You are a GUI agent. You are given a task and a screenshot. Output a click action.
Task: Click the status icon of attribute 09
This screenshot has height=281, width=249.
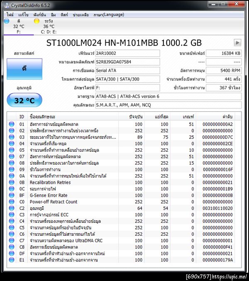(x=12, y=169)
